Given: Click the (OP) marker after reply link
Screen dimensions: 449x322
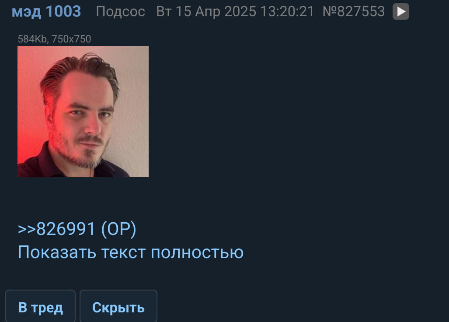Looking at the screenshot, I should [118, 229].
